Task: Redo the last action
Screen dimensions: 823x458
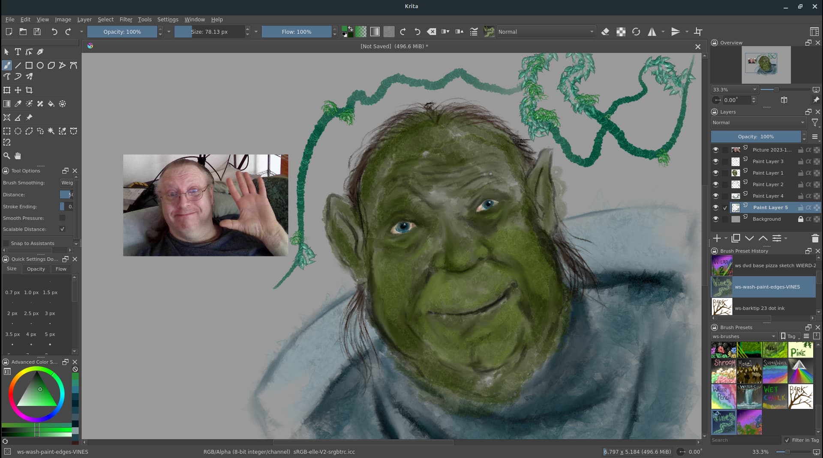Action: 68,32
